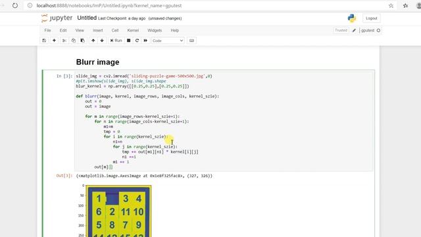Open the Kernel menu
The width and height of the screenshot is (421, 237).
[133, 30]
